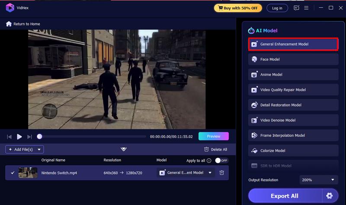Choose the Anime Model option

(x=293, y=75)
